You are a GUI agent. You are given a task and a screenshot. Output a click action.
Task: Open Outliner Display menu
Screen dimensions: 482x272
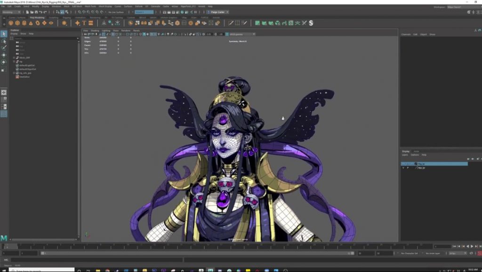[x=14, y=33]
